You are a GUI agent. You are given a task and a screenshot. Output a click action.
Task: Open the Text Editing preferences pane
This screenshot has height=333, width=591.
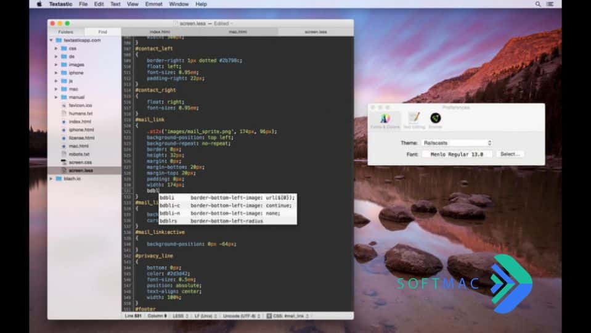click(414, 121)
